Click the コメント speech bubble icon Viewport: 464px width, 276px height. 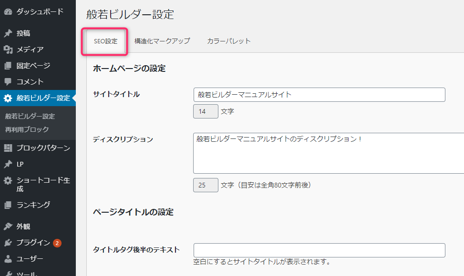(x=8, y=82)
